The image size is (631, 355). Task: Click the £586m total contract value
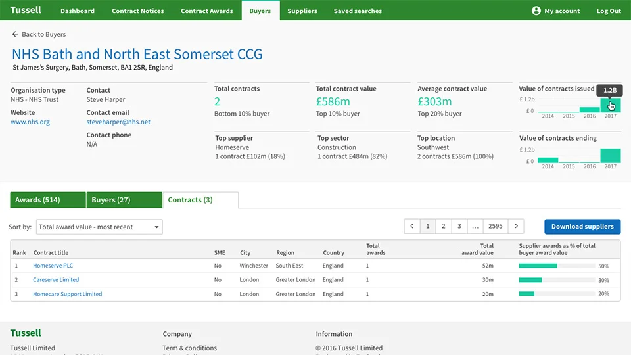333,101
